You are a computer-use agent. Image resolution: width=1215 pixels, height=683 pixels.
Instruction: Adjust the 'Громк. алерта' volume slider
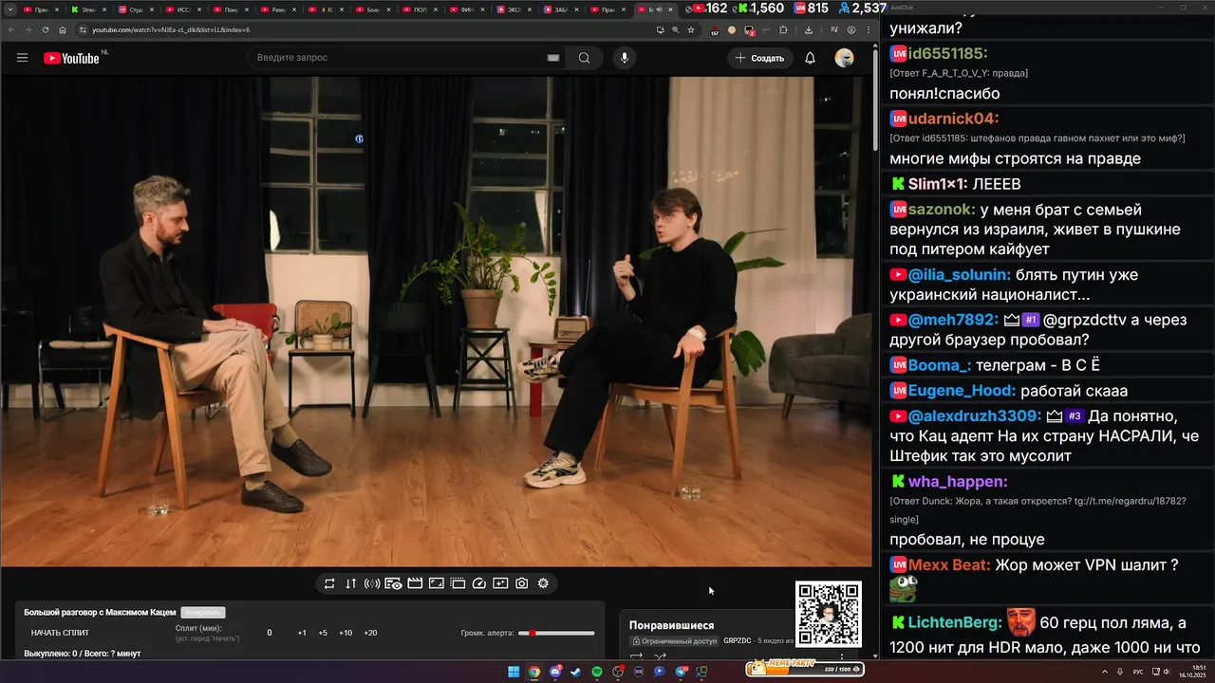coord(557,633)
